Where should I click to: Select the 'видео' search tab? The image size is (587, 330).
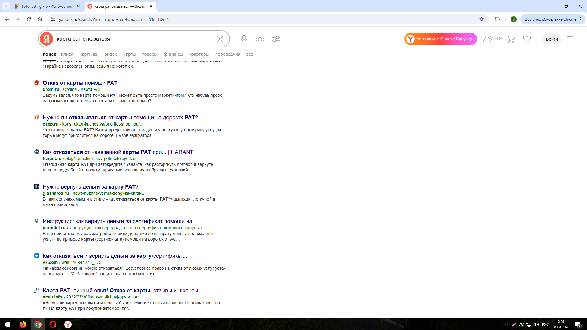coord(111,54)
